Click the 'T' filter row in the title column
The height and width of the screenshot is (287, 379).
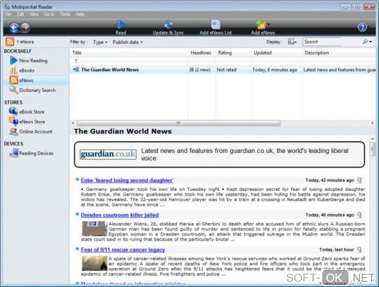[76, 61]
